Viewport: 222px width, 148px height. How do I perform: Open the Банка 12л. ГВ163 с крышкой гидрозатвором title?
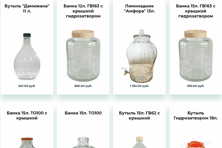click(x=83, y=11)
